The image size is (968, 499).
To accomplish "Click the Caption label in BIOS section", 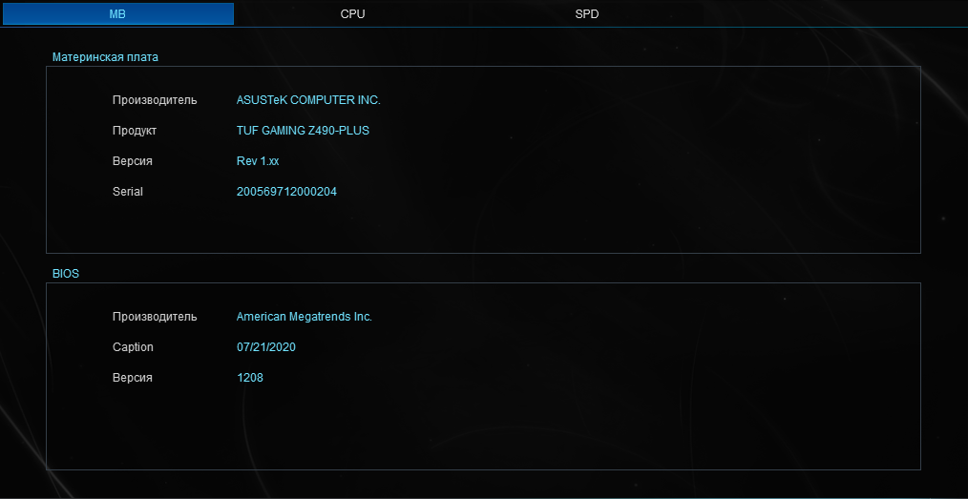I will point(133,347).
